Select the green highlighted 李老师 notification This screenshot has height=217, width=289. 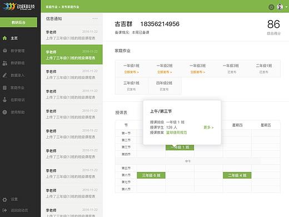pyautogui.click(x=72, y=55)
